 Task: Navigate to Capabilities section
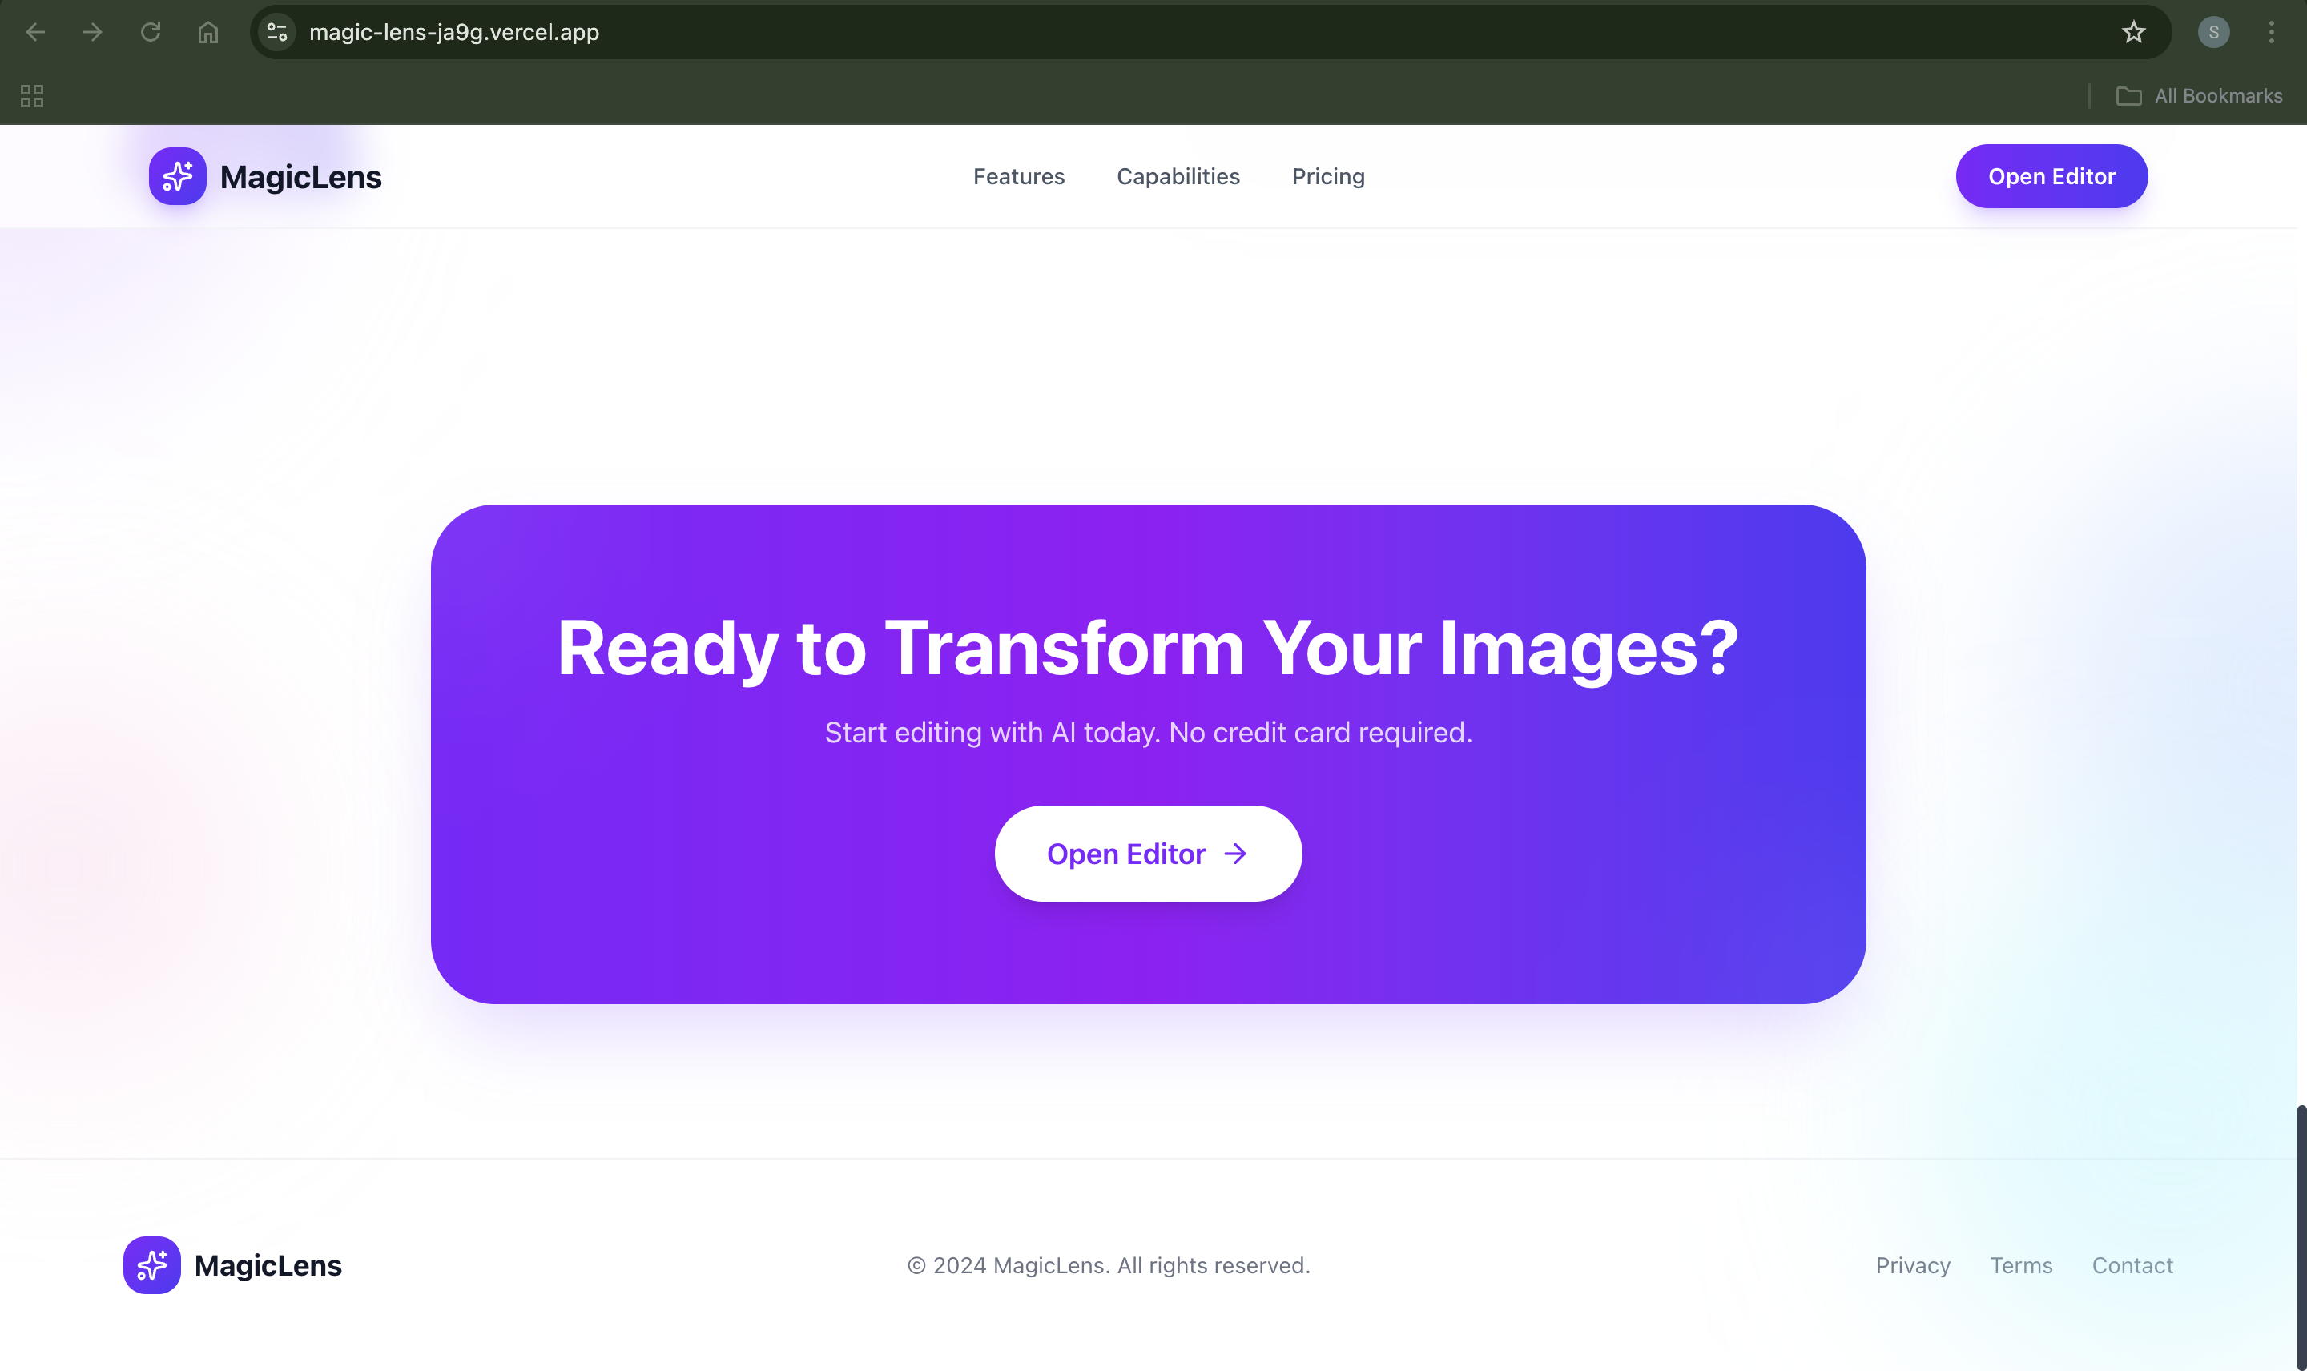(x=1178, y=175)
